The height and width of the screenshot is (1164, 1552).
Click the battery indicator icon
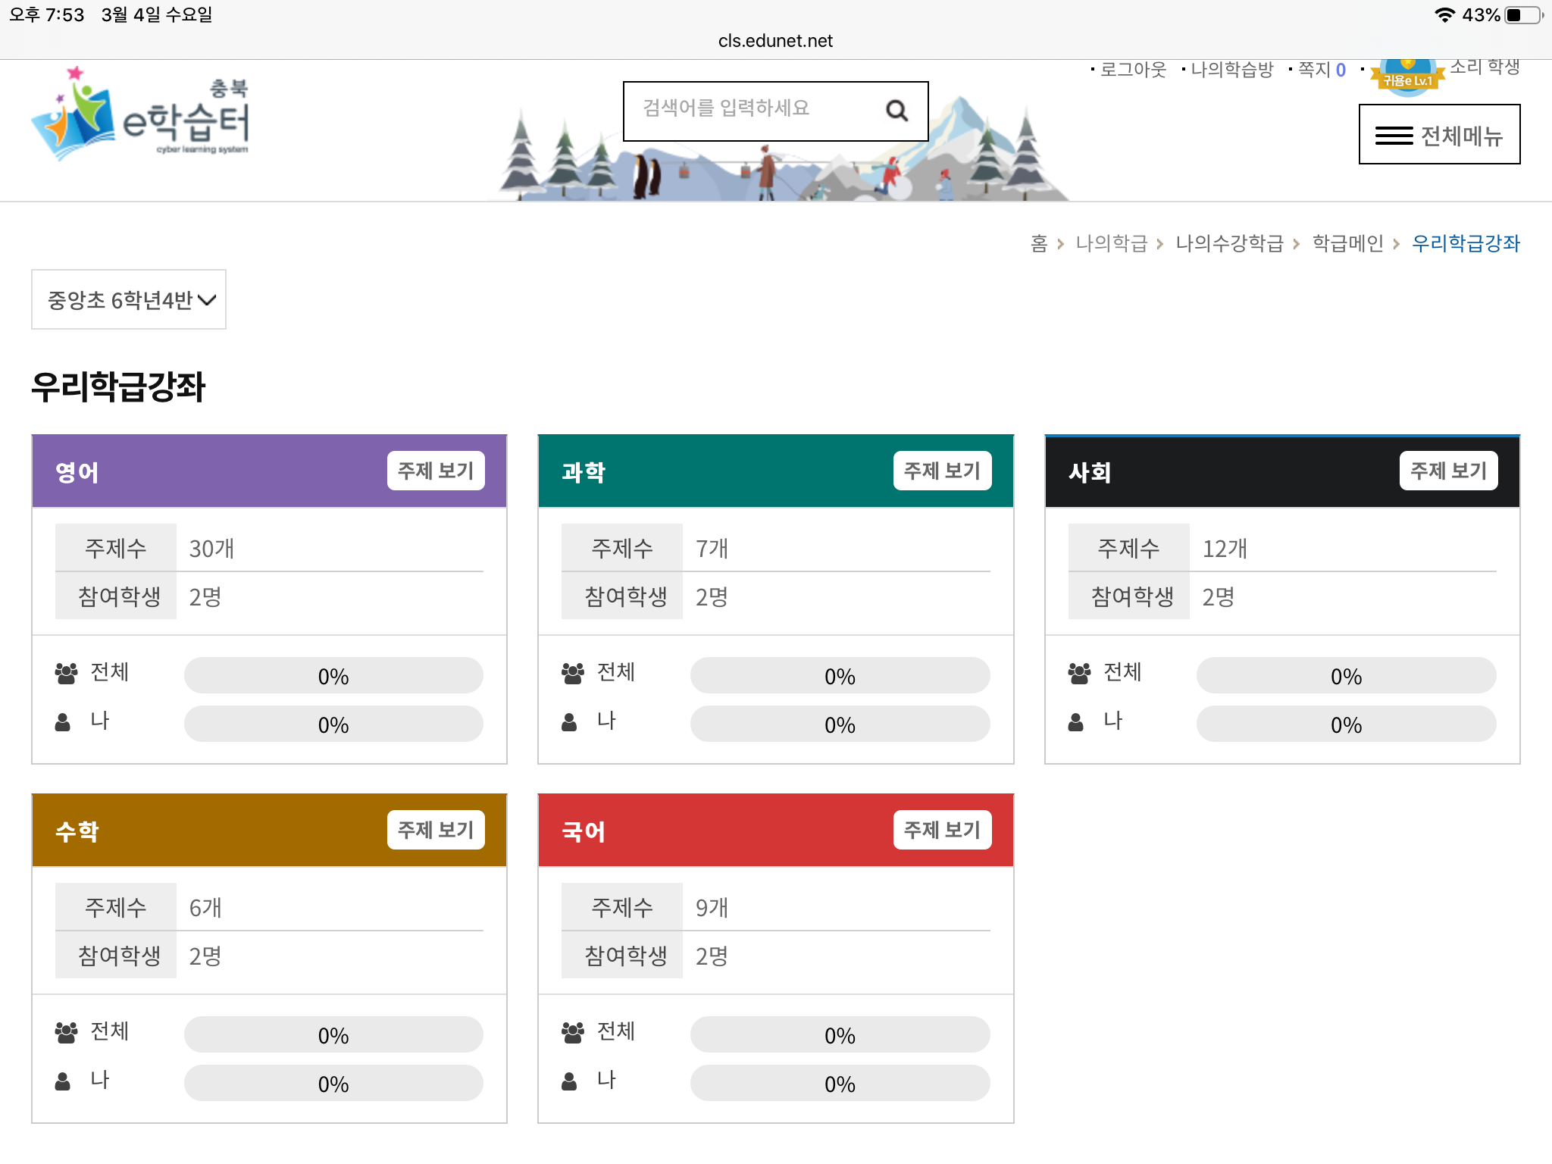1523,15
